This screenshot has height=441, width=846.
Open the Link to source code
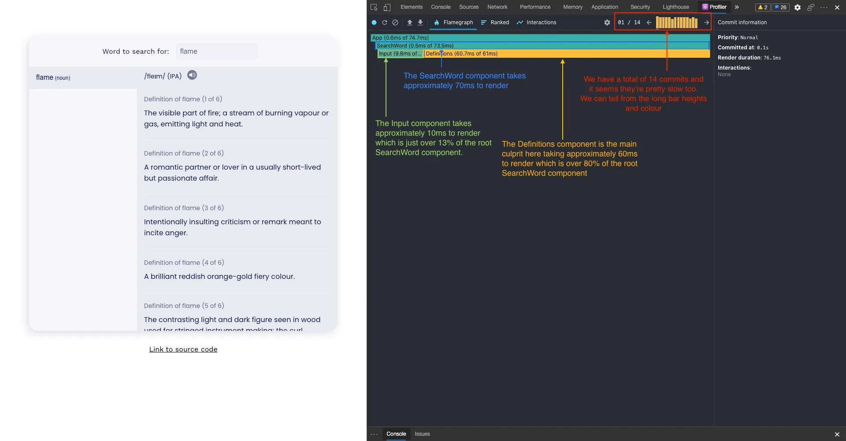pyautogui.click(x=183, y=349)
